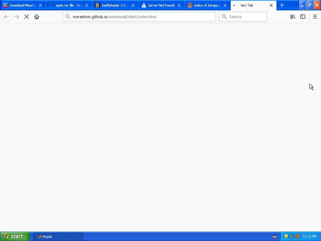Go back to previous page
Screen dimensions: 321x241
point(6,17)
